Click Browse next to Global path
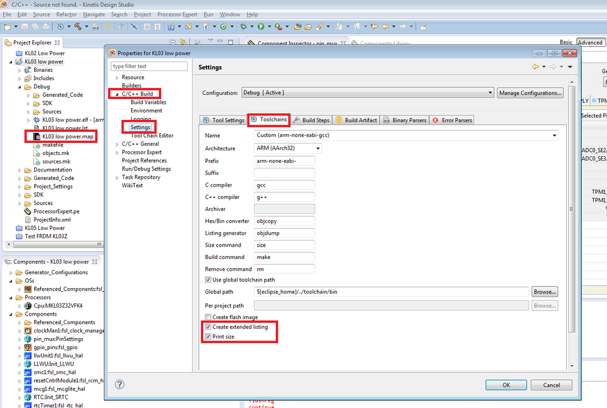The height and width of the screenshot is (408, 607). [544, 292]
